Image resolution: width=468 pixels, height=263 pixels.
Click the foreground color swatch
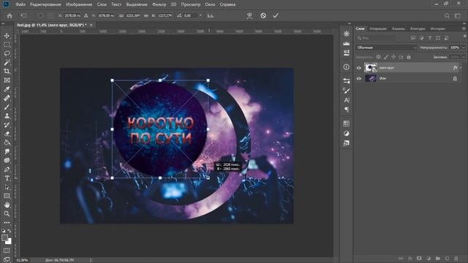point(4,237)
